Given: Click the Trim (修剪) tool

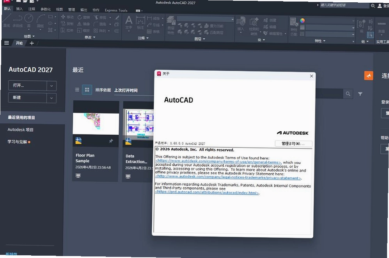Looking at the screenshot, I should pos(100,17).
